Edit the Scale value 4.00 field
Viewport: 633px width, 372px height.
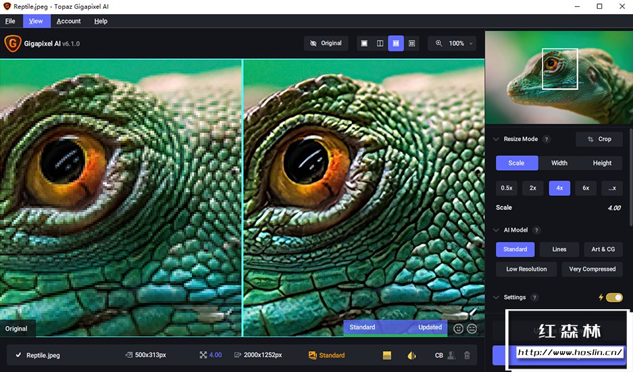point(614,208)
